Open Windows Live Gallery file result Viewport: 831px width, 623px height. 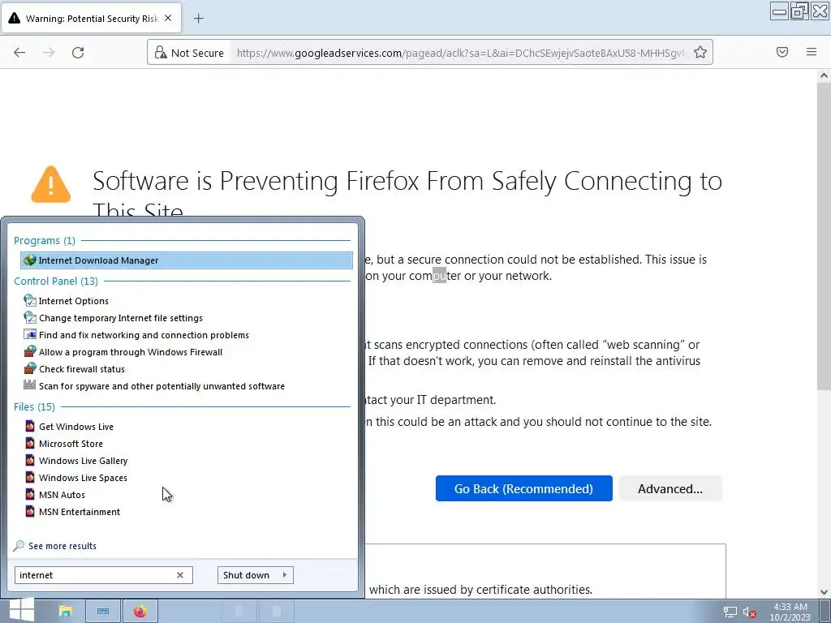(x=83, y=461)
